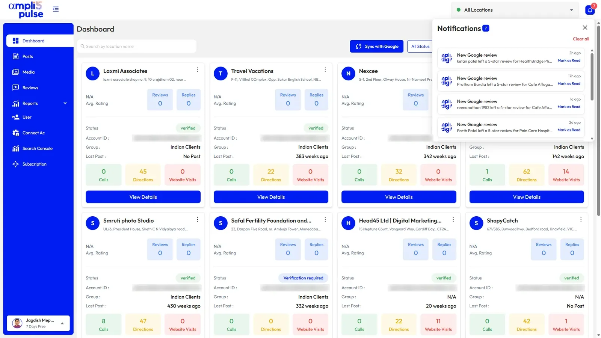Expand the Reports submenu chevron

tap(65, 103)
